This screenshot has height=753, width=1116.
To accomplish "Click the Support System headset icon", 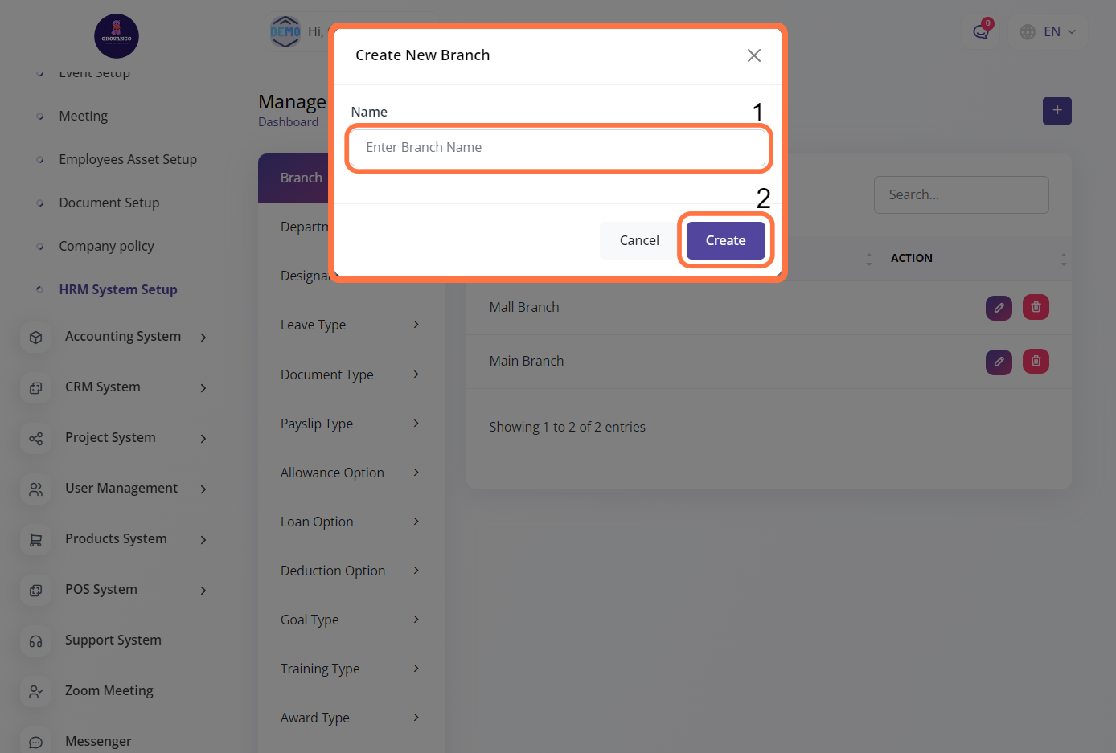I will (x=36, y=641).
